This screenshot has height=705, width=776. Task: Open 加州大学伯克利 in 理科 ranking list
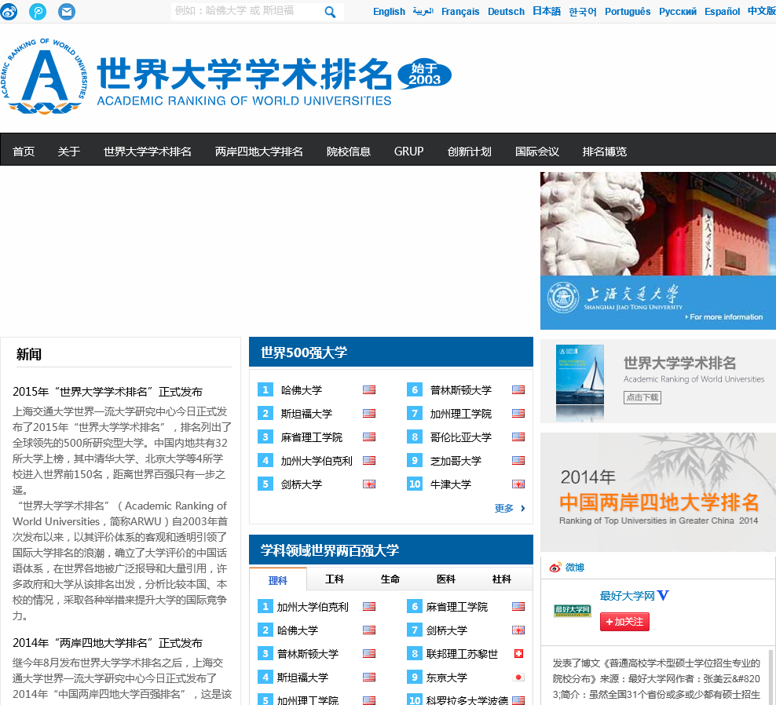tap(313, 607)
